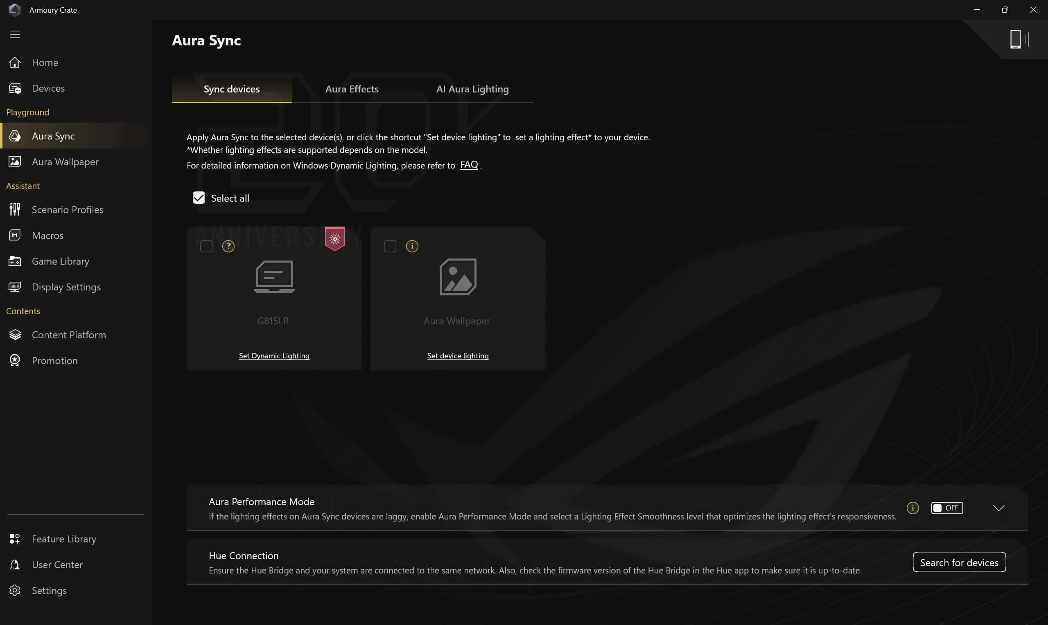Open the device panel icon at top right

1019,40
